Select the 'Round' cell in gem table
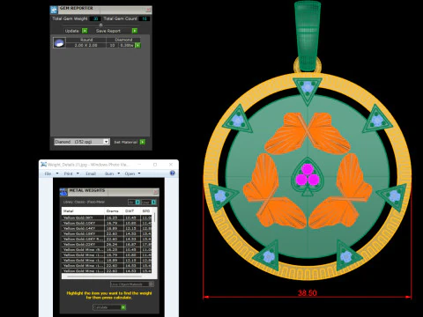423x317 pixels. coord(86,40)
